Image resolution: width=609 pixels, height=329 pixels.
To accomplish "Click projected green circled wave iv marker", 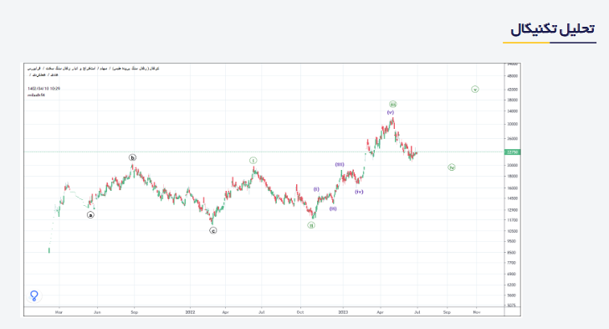I will 452,167.
